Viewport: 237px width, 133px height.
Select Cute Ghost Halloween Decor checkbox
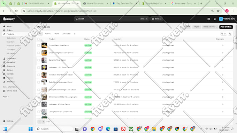click(x=39, y=82)
